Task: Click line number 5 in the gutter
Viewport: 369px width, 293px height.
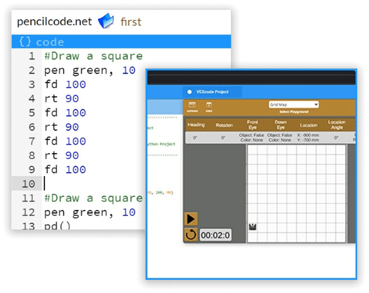Action: tap(31, 113)
